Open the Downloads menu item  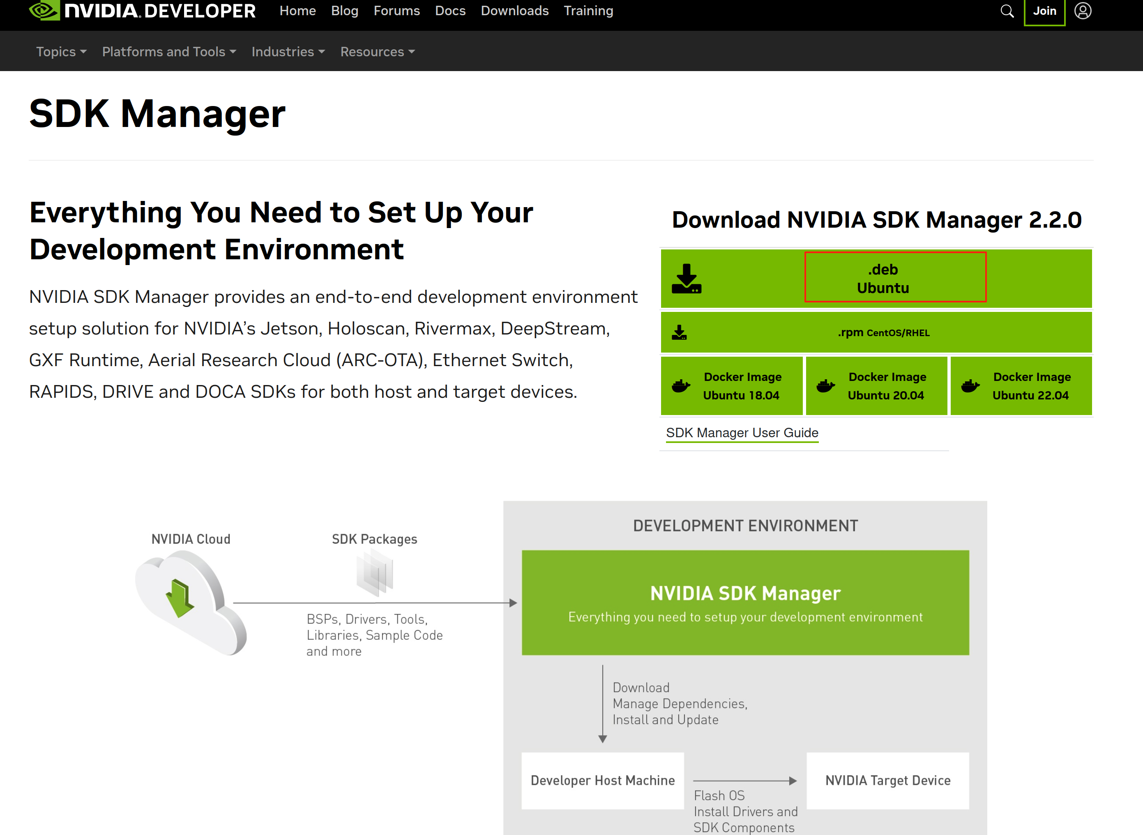coord(514,11)
